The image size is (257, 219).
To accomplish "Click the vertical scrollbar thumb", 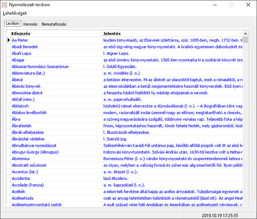I will click(245, 40).
